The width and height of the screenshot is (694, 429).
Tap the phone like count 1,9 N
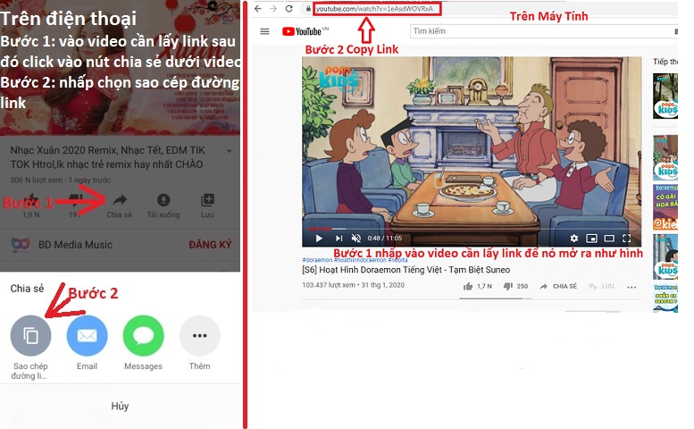coord(30,214)
